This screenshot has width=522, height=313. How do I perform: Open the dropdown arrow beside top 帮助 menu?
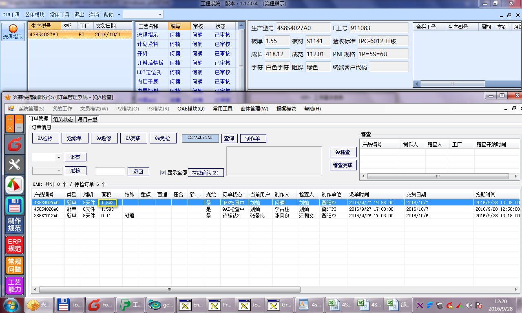click(x=119, y=15)
